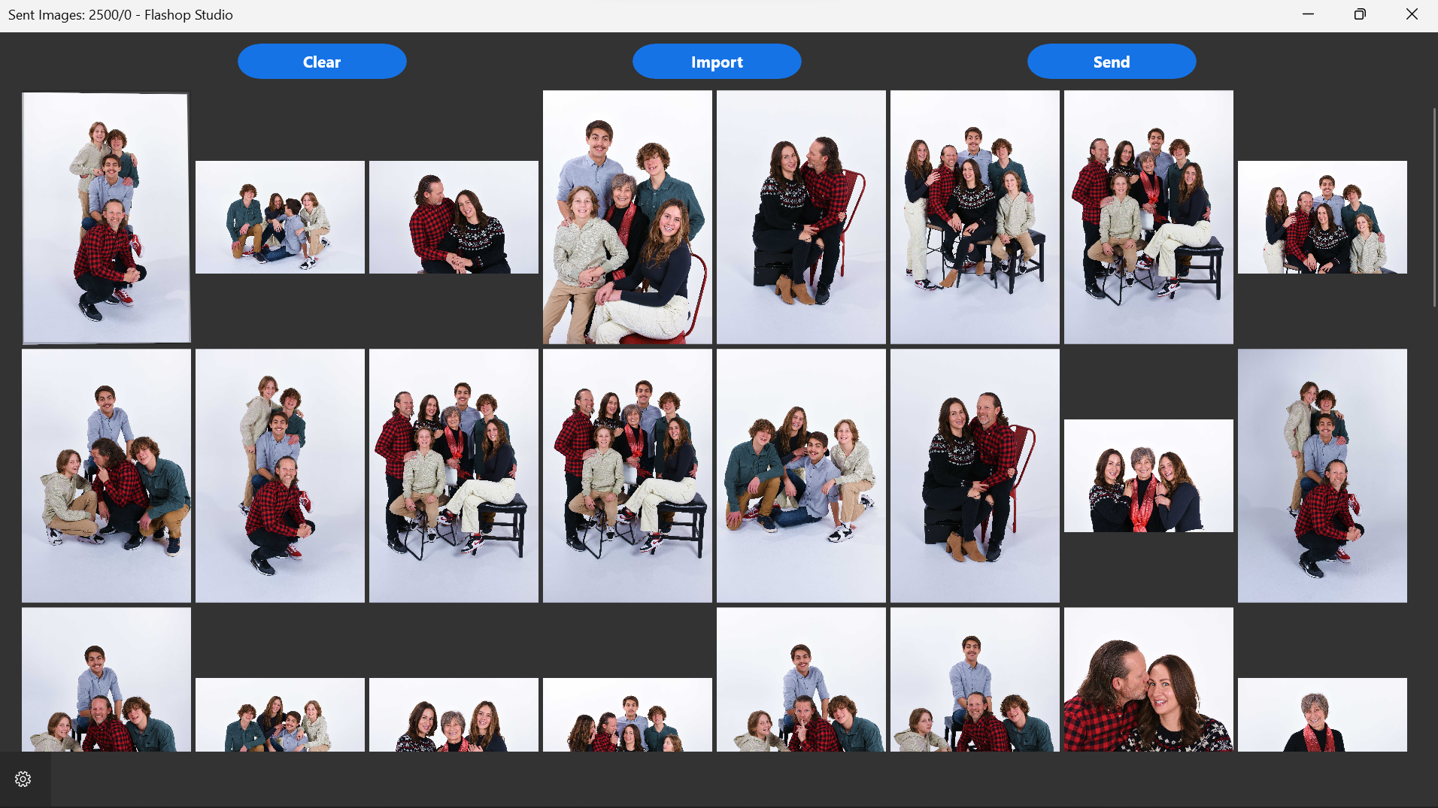Hit the Send button
Screen dimensions: 1438x808
coord(1111,62)
